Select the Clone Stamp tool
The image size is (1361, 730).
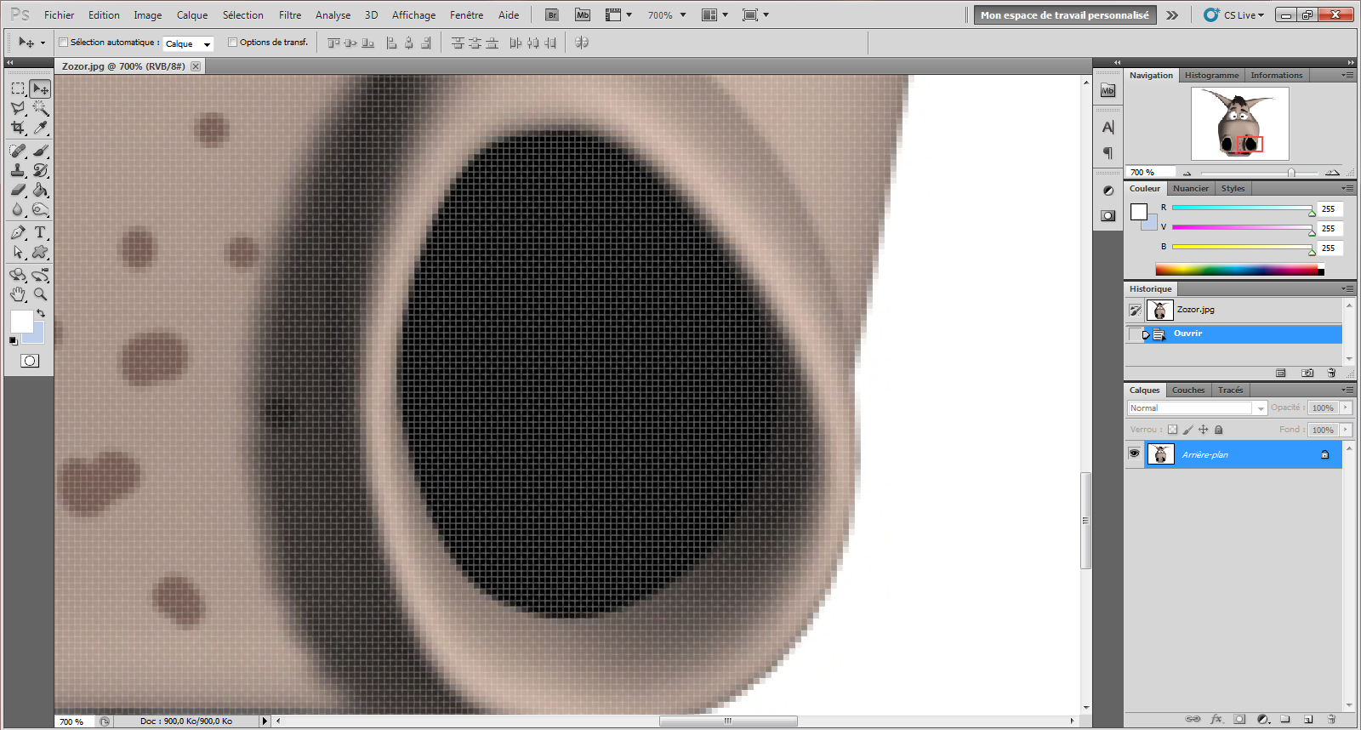(18, 170)
